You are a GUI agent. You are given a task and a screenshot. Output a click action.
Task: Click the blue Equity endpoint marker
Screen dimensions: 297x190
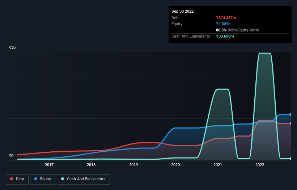coord(291,115)
